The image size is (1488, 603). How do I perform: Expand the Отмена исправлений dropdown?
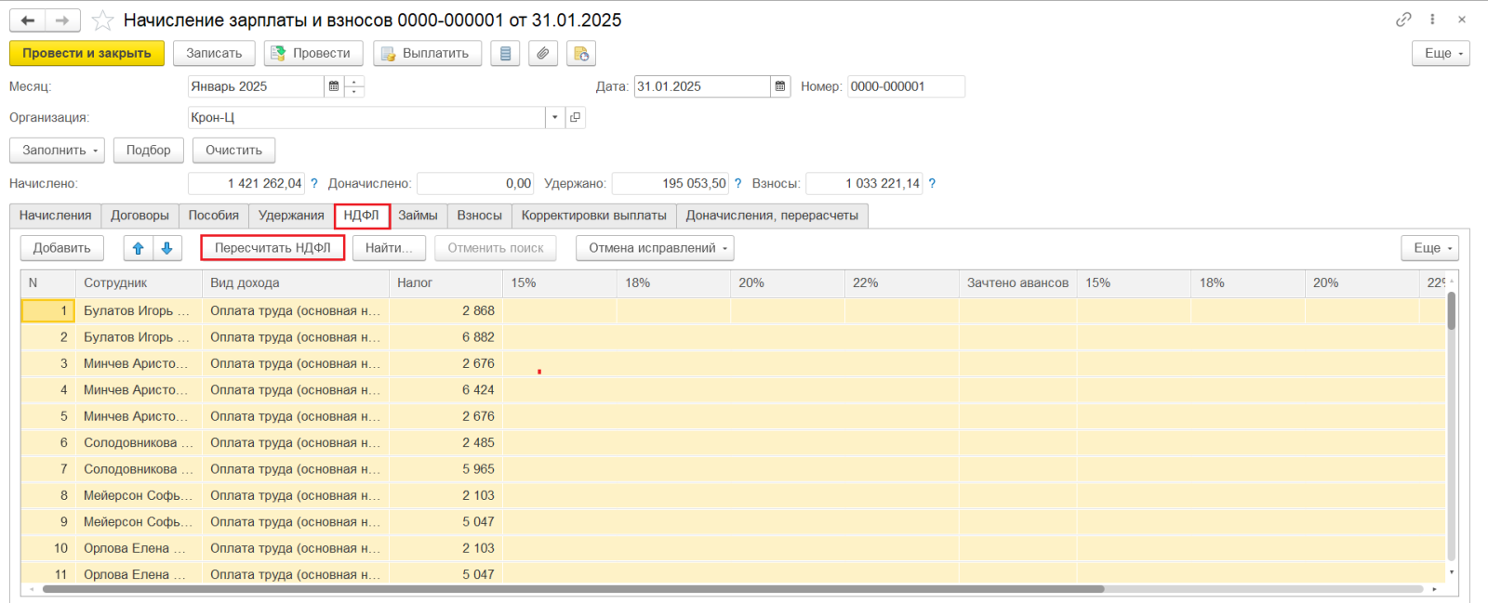tap(655, 248)
